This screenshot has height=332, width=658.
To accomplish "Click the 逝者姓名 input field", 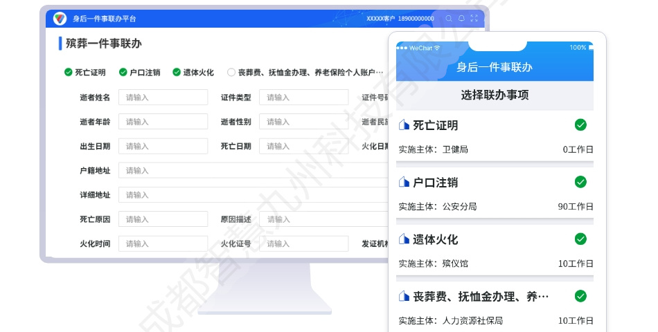I will coord(163,98).
